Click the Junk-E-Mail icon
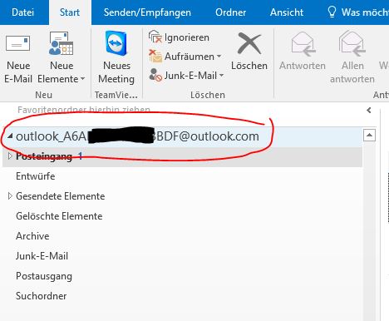The image size is (389, 321). coord(155,75)
